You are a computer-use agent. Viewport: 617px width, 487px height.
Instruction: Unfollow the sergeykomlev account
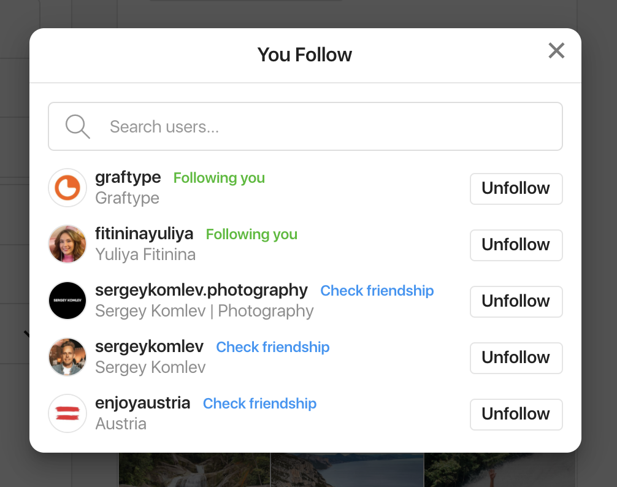point(516,358)
